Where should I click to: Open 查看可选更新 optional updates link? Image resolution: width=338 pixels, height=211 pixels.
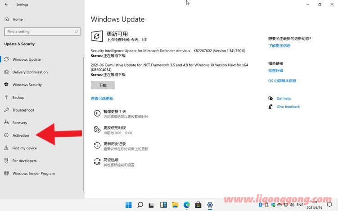point(102,99)
